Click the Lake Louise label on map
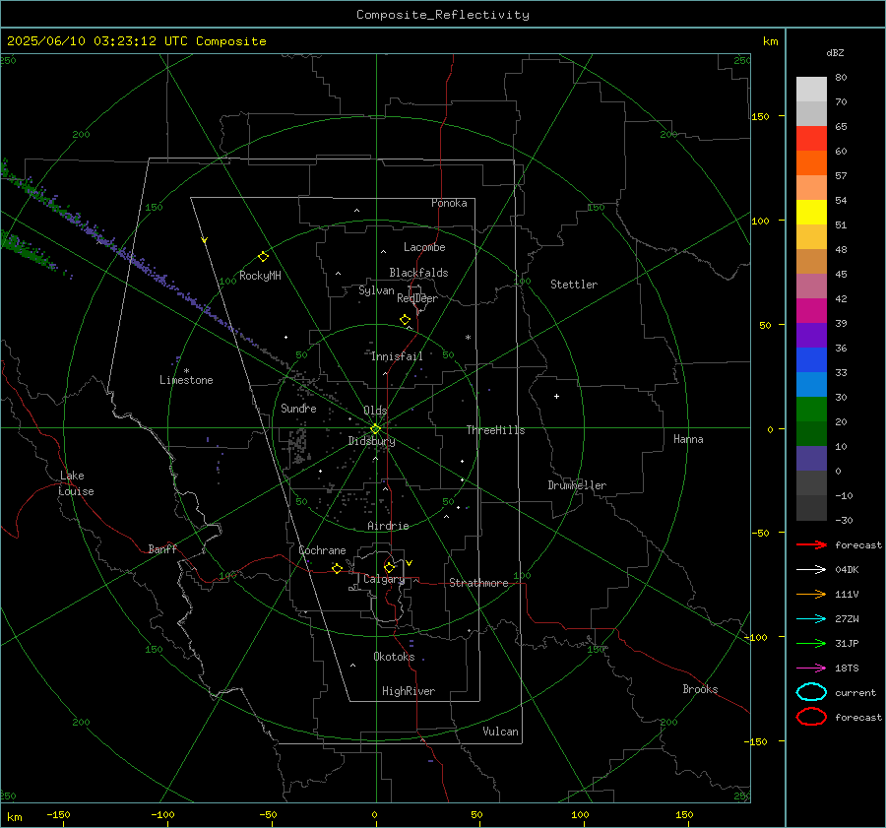The width and height of the screenshot is (886, 828). 76,483
